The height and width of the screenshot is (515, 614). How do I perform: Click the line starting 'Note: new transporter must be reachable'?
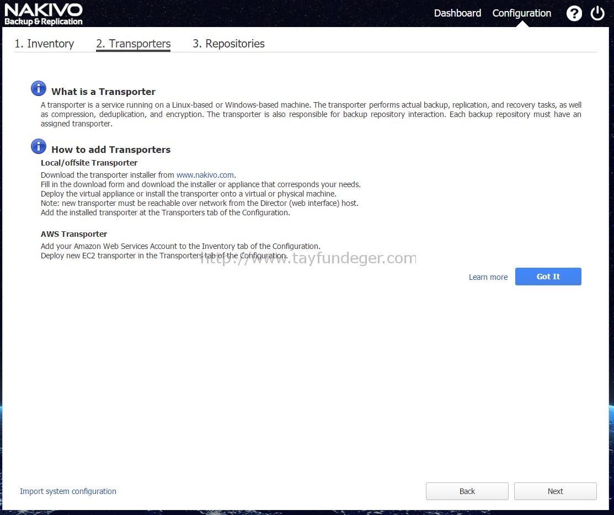[x=200, y=204]
